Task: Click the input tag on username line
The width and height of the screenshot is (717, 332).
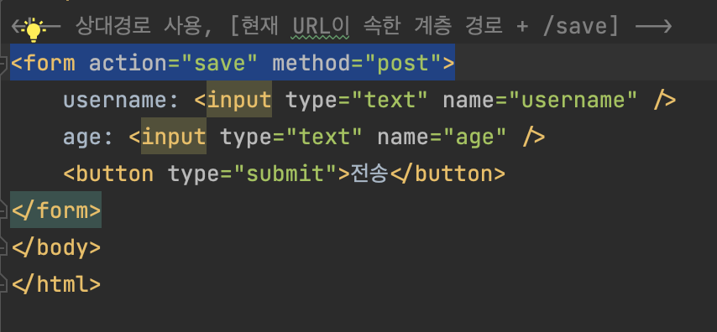Action: click(239, 100)
